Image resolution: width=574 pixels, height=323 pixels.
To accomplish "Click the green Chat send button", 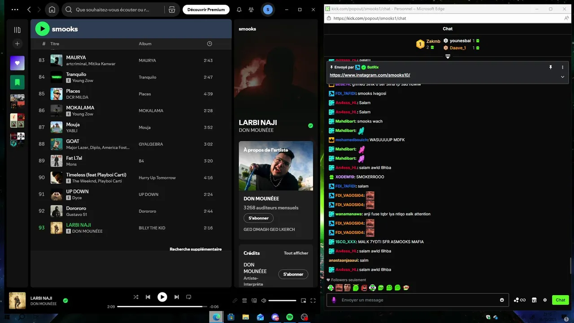I will click(x=561, y=300).
